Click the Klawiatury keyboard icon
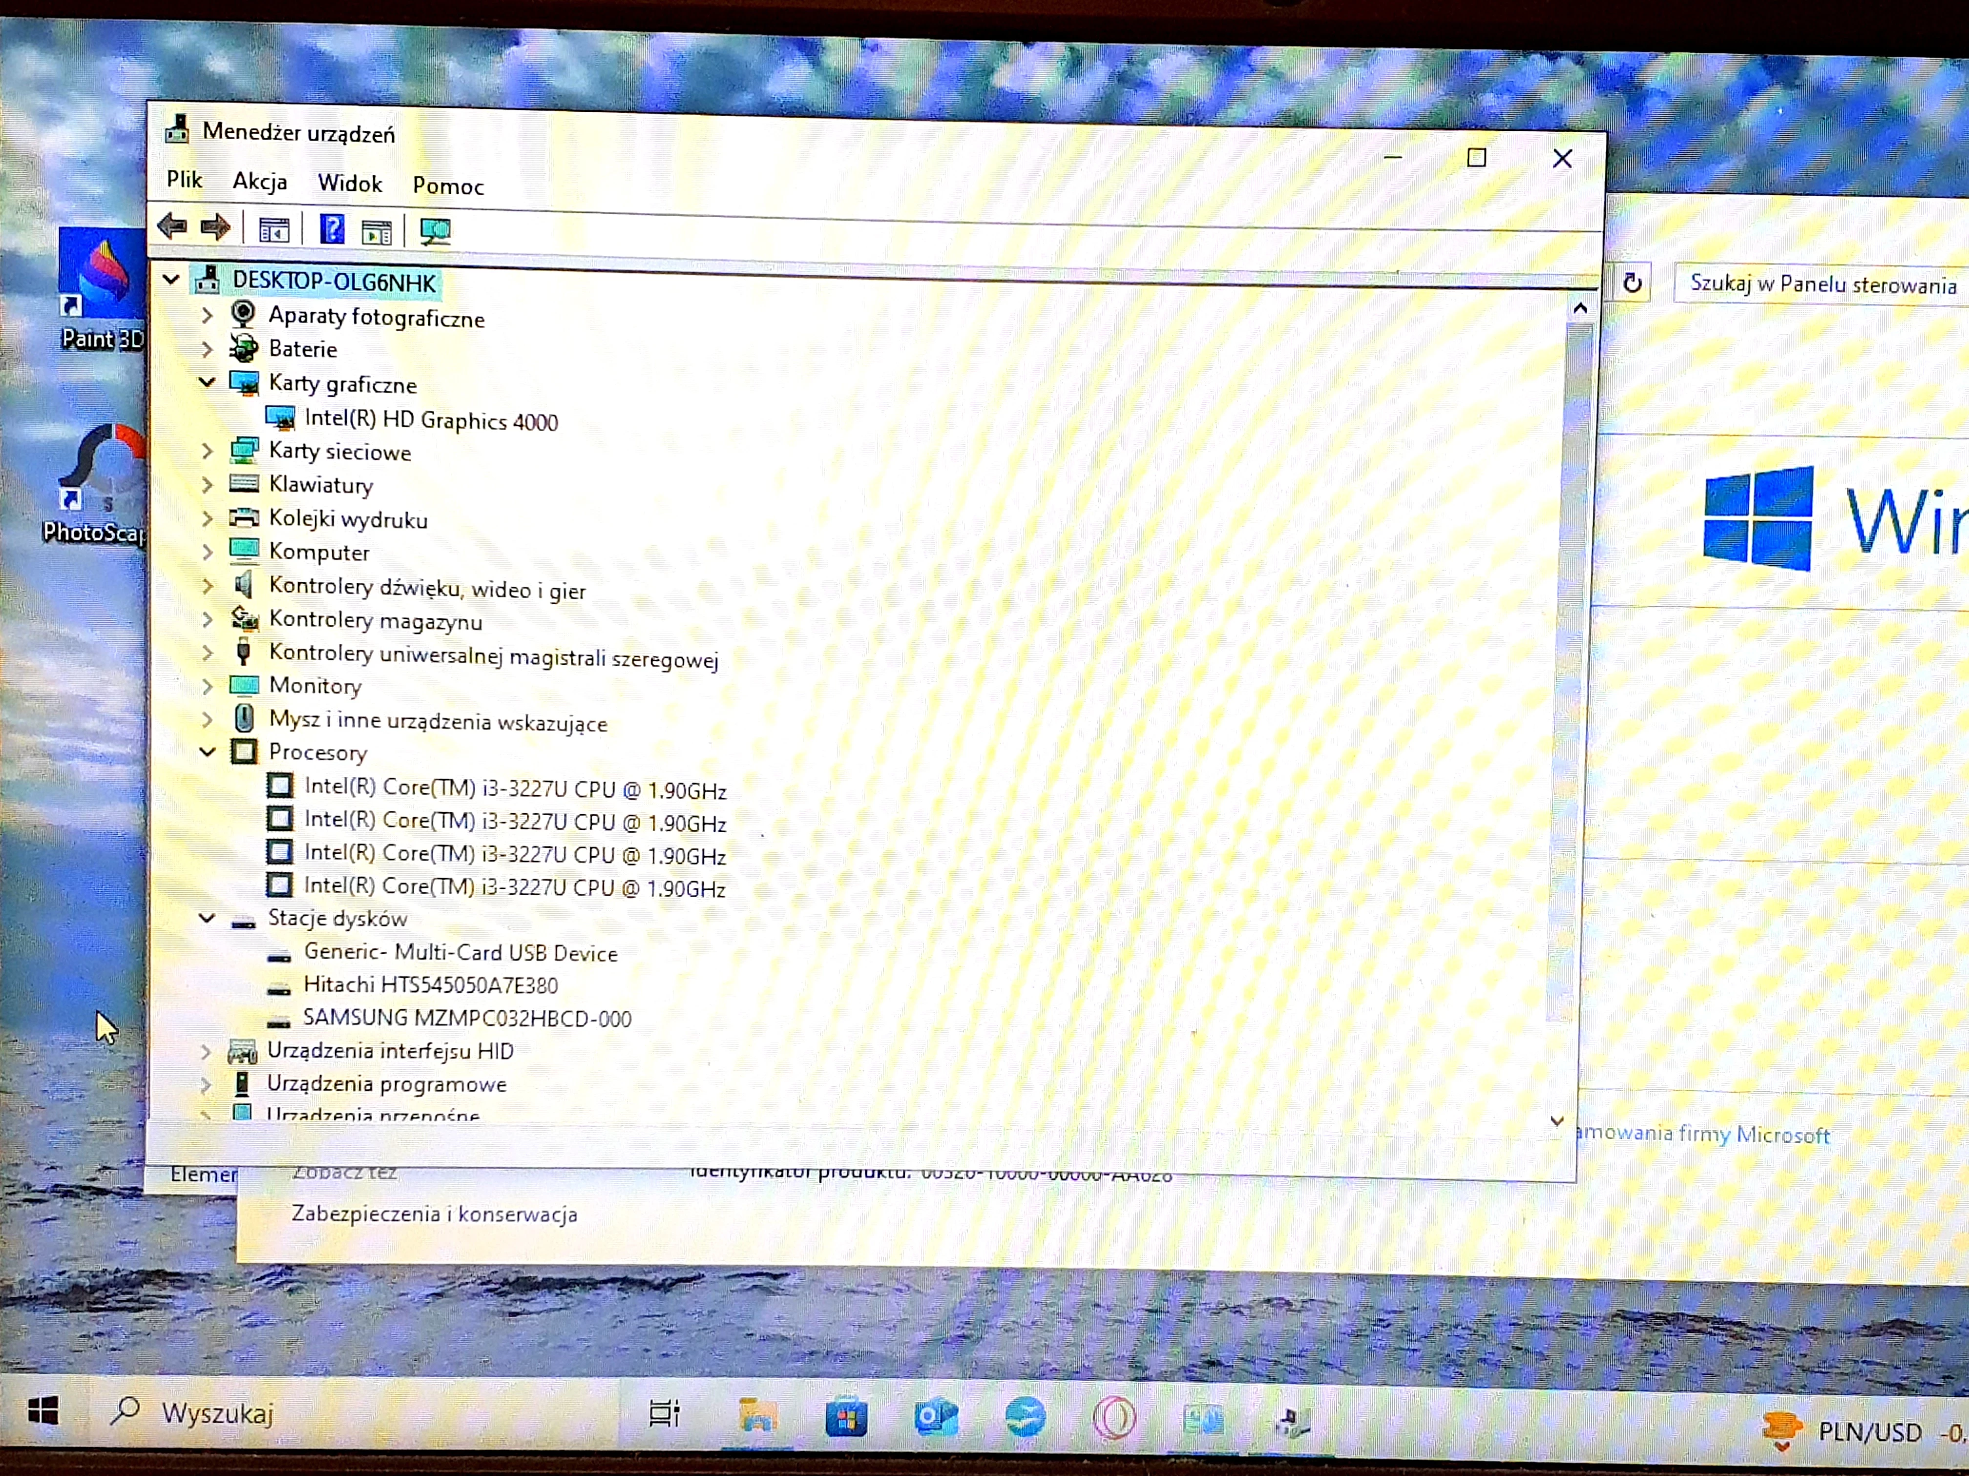The width and height of the screenshot is (1969, 1476). [x=244, y=484]
